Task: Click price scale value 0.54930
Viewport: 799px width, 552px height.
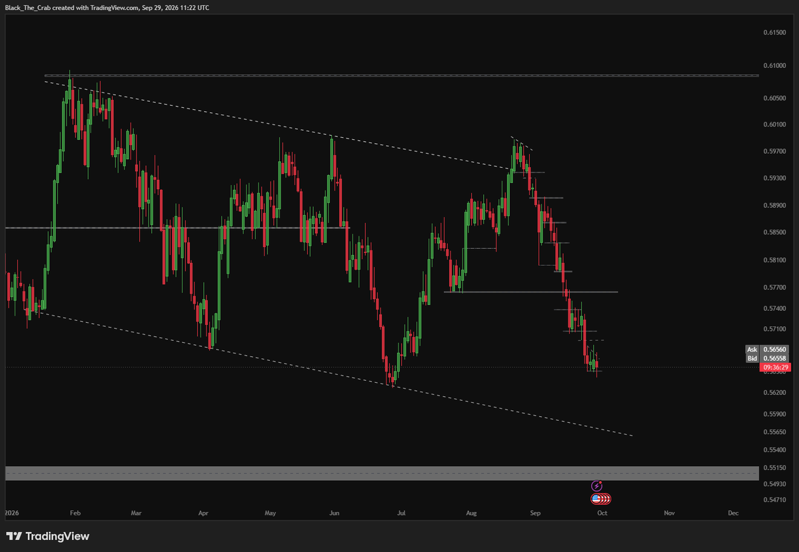Action: point(774,484)
